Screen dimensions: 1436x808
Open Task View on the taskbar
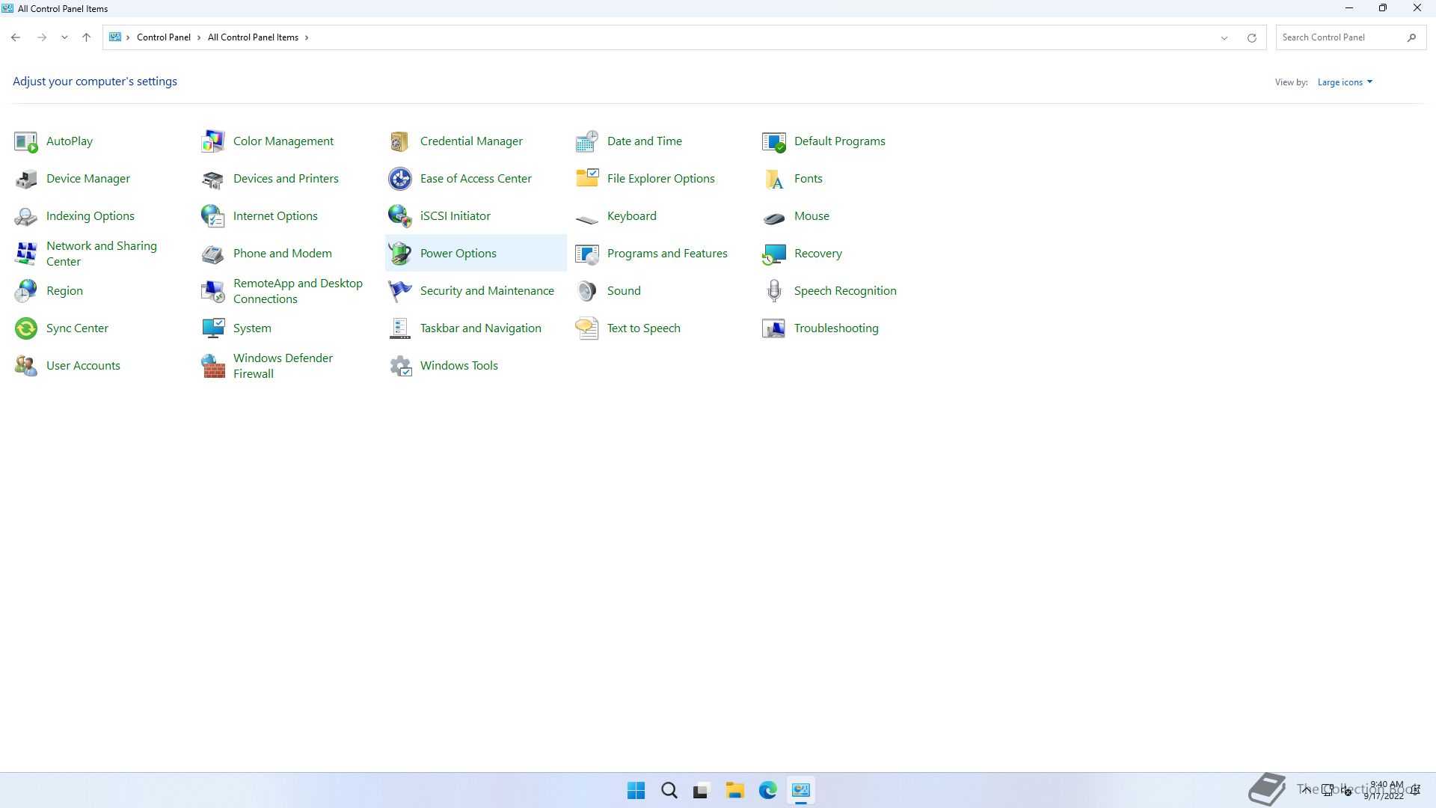[702, 791]
